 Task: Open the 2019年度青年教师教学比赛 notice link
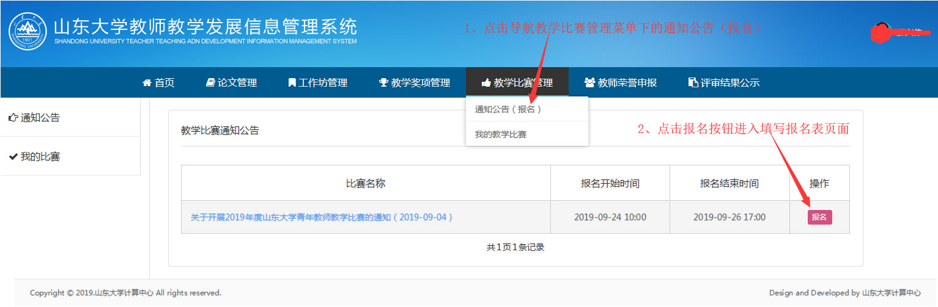[x=322, y=217]
